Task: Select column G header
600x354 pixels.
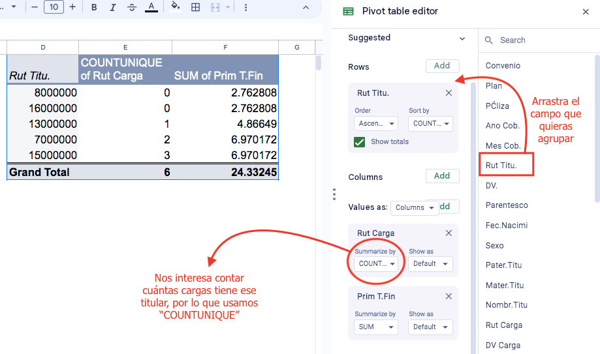Action: (297, 48)
